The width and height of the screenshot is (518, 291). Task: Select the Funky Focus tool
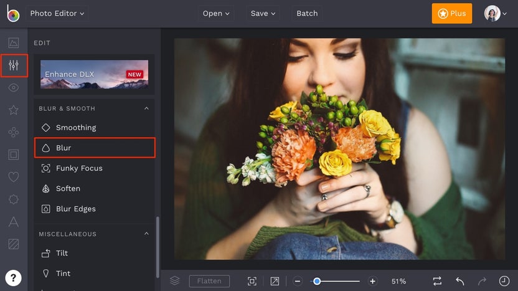(95, 168)
